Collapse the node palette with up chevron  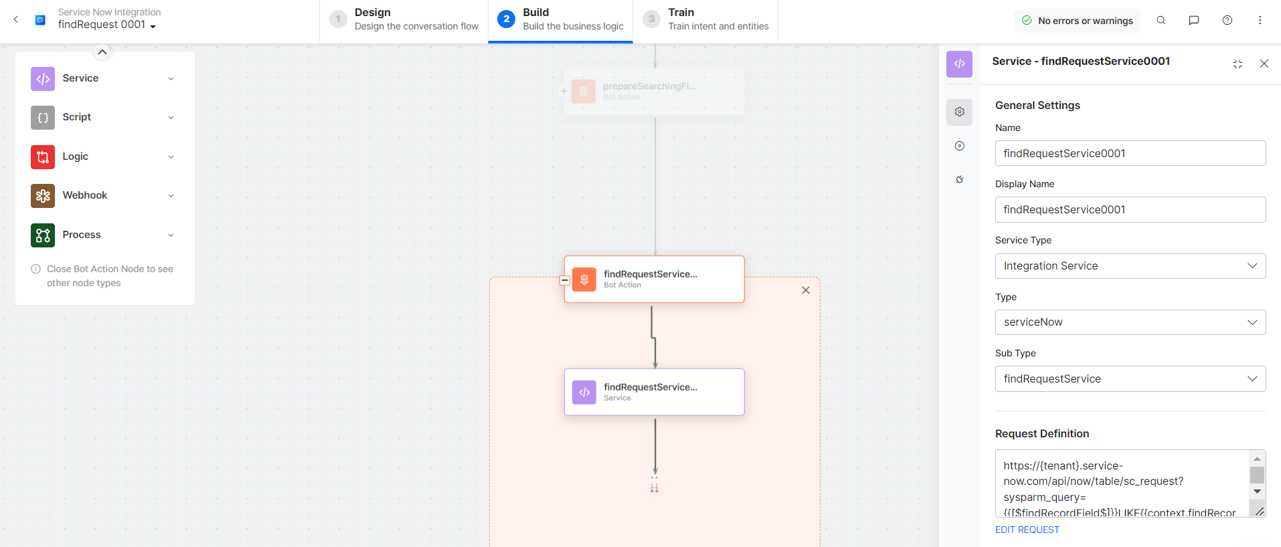(102, 52)
